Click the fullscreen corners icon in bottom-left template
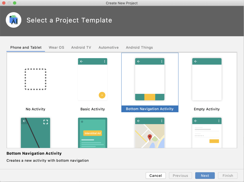This screenshot has width=244, height=182. (x=45, y=122)
